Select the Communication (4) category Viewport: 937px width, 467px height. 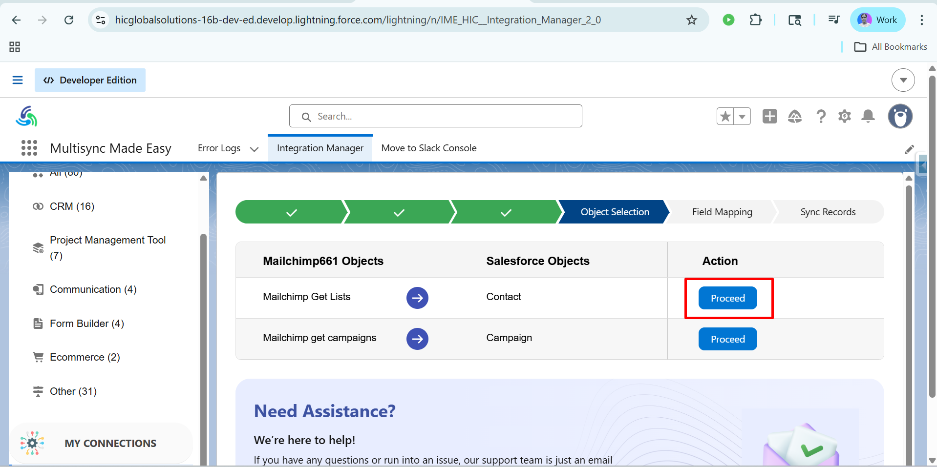tap(93, 289)
